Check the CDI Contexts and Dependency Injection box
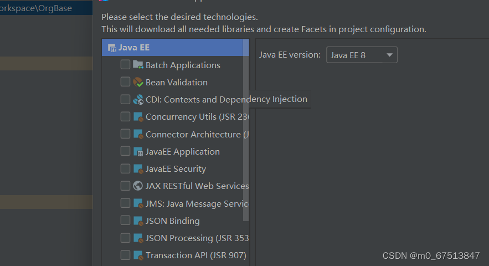 coord(125,99)
